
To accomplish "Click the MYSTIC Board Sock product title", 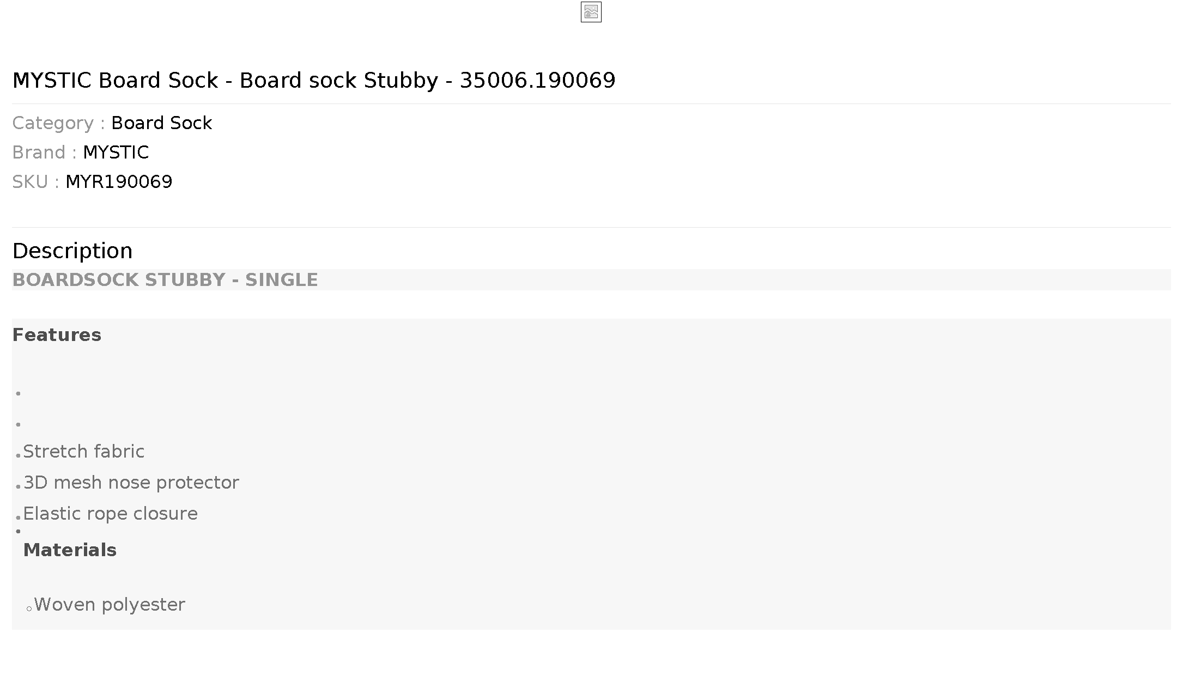I will [x=314, y=81].
